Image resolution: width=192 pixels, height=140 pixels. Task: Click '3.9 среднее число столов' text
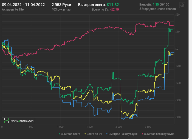coord(158,9)
